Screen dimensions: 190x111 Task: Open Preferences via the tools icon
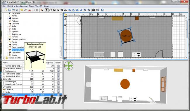coord(17,10)
